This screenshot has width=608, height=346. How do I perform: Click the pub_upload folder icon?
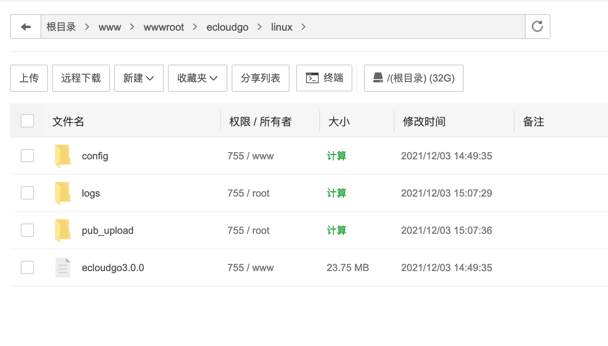(63, 231)
